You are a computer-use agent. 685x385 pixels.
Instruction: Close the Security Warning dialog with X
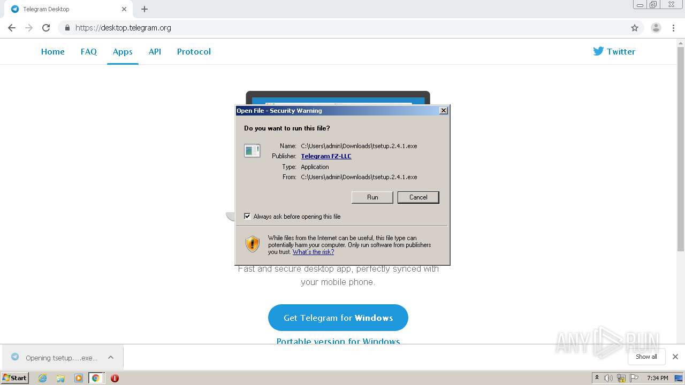[x=443, y=111]
